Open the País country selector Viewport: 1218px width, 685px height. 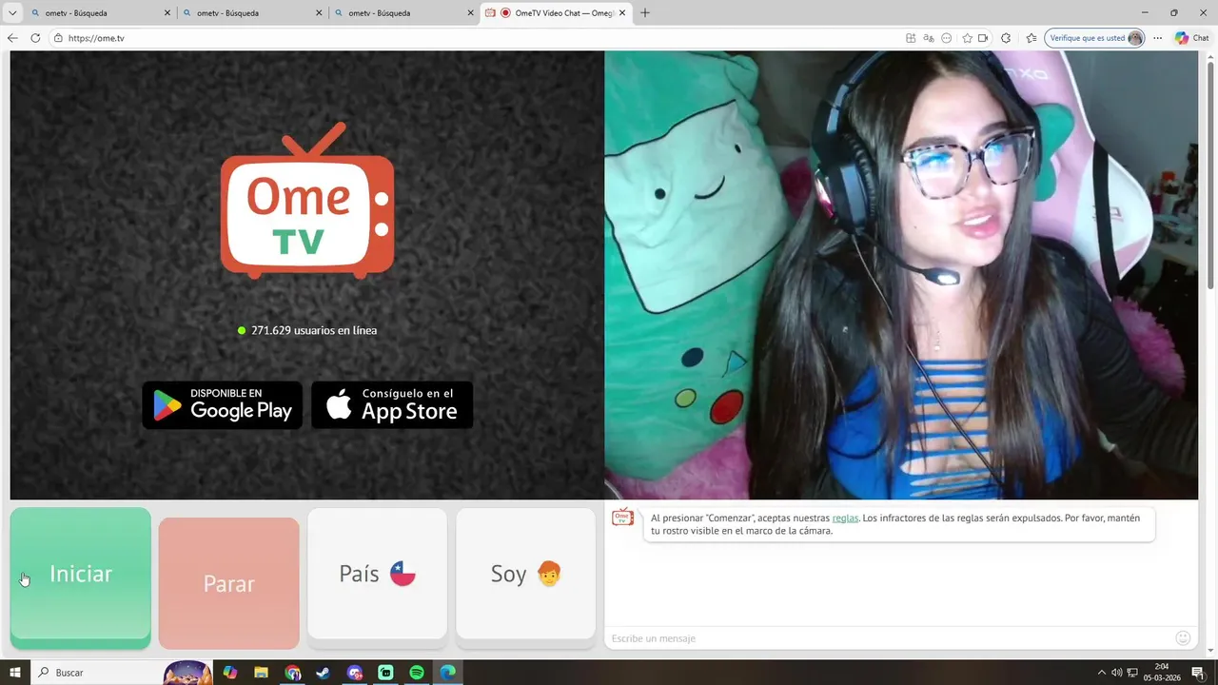(x=377, y=574)
